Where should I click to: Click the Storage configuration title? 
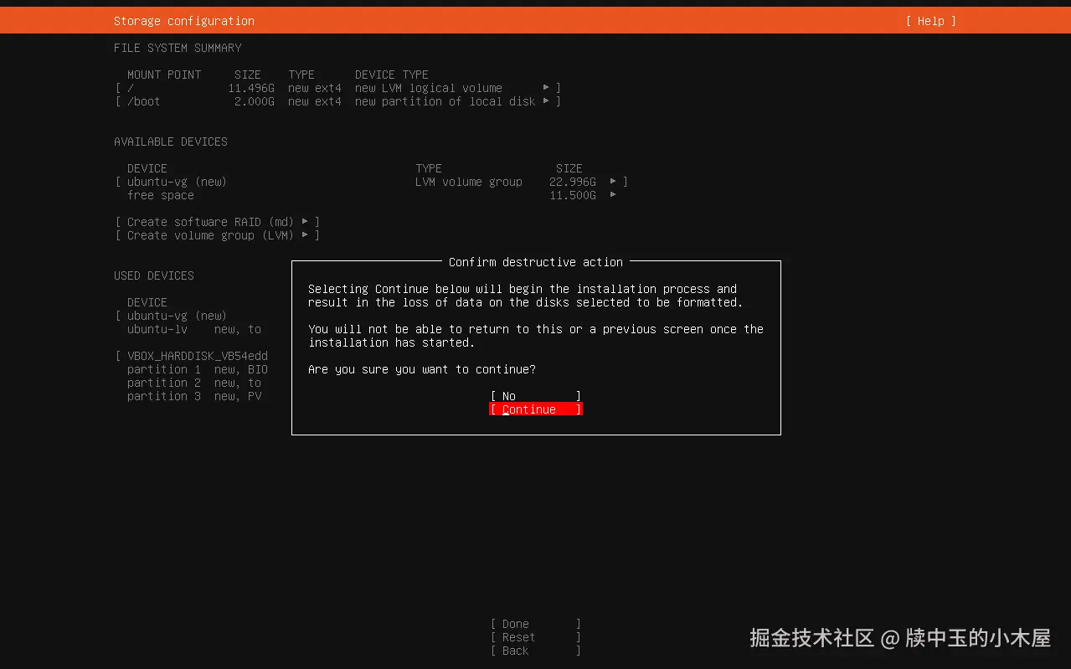tap(184, 21)
